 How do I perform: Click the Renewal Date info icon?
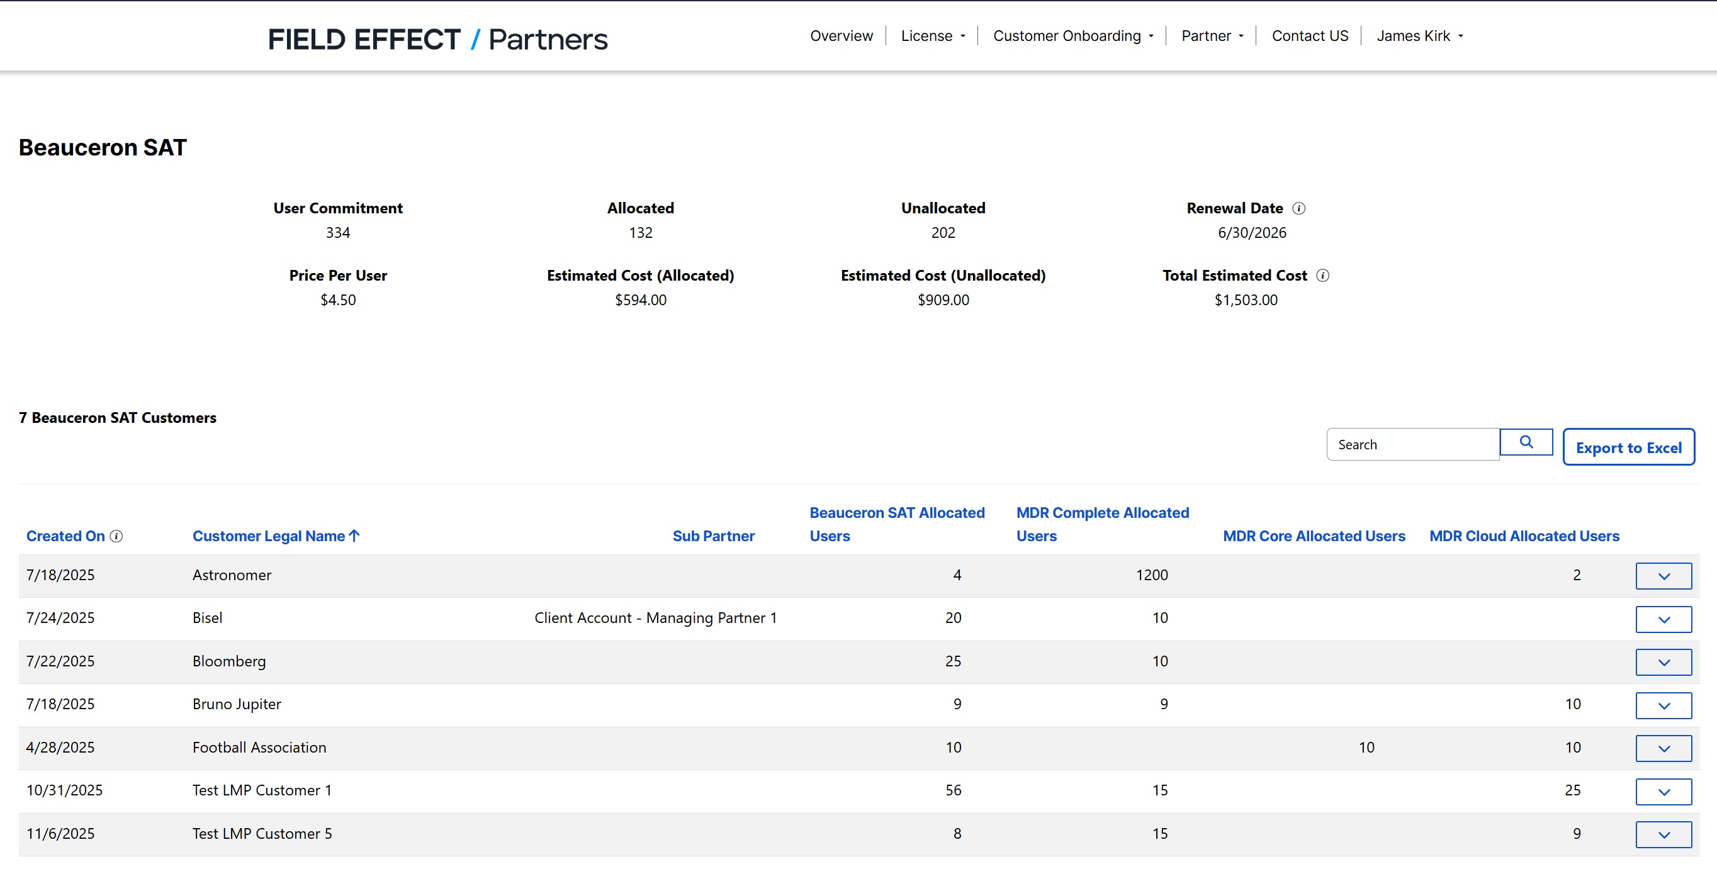1298,208
